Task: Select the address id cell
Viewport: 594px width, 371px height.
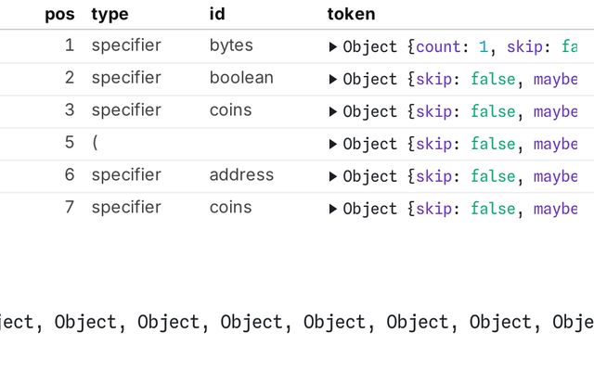Action: click(x=241, y=175)
